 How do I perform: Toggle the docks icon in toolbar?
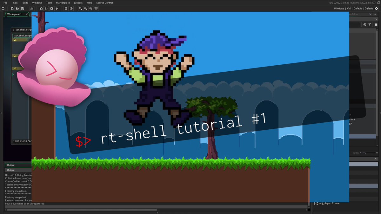[96, 9]
